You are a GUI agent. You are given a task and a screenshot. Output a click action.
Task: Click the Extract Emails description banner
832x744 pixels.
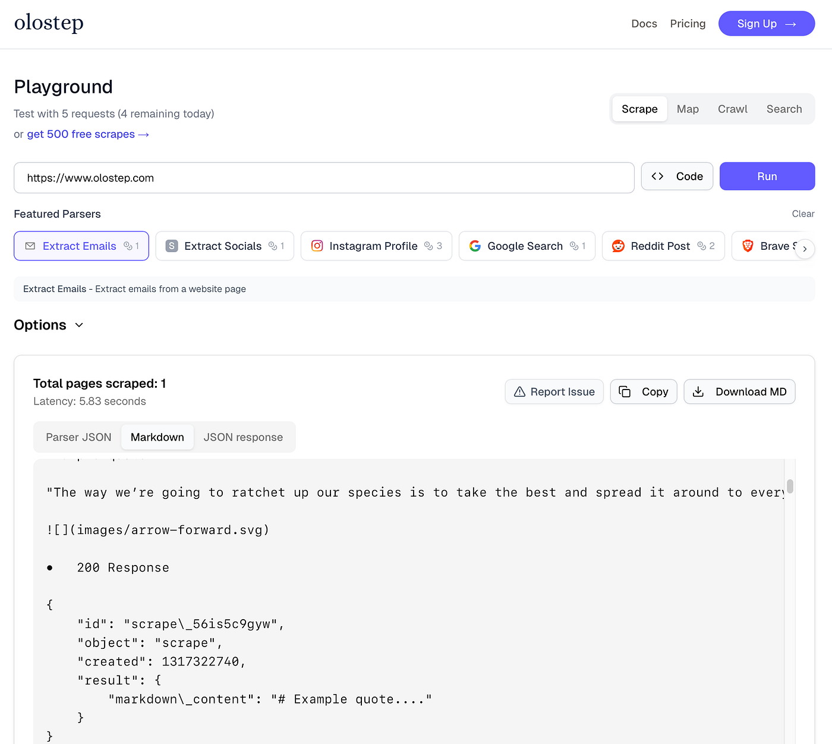coord(414,289)
